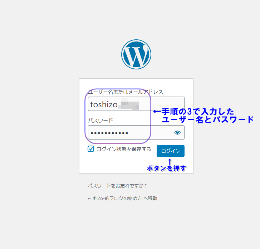The image size is (260, 249).
Task: Click the blue up arrow below ログイン
Action: (170, 161)
